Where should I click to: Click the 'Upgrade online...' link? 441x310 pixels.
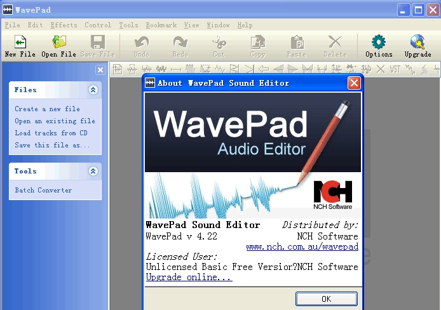189,277
